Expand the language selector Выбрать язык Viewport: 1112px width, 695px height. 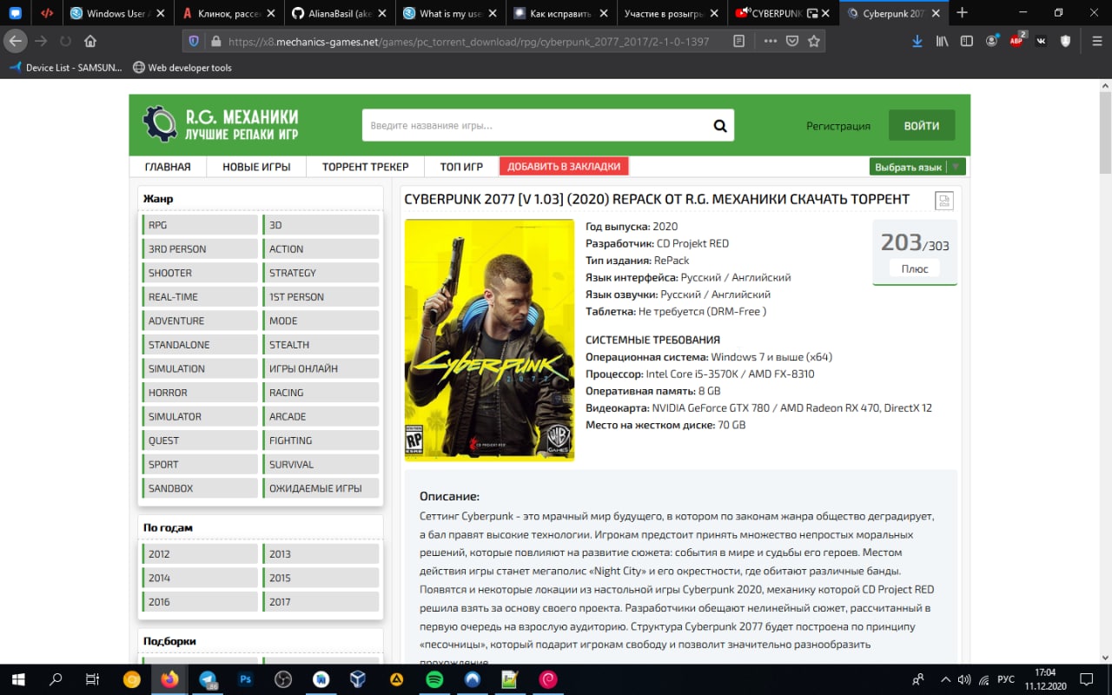(917, 167)
